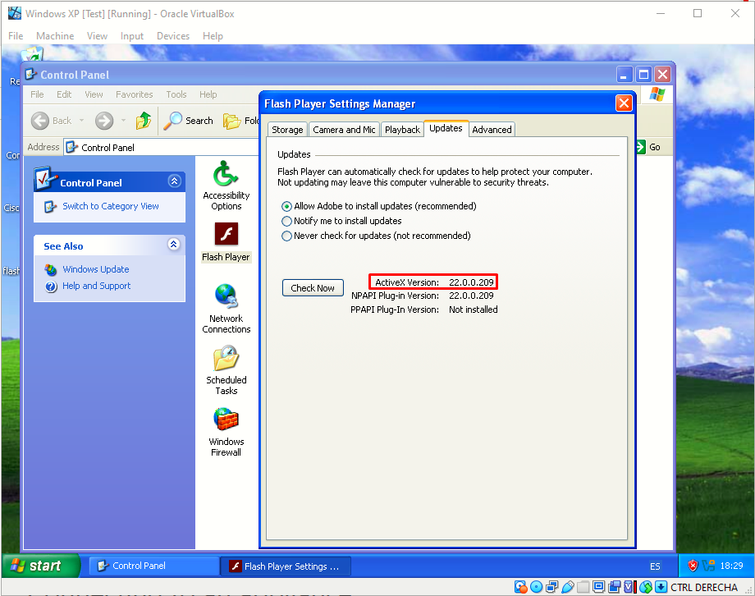755x596 pixels.
Task: Click the XP start button
Action: (x=41, y=565)
